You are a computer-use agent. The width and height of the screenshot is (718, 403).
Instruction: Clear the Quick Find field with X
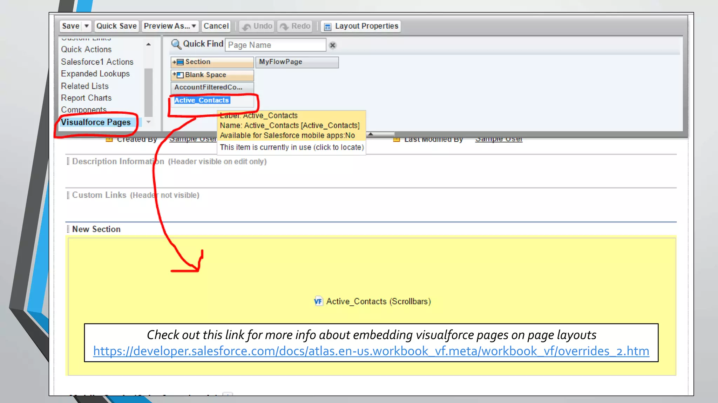pyautogui.click(x=333, y=45)
